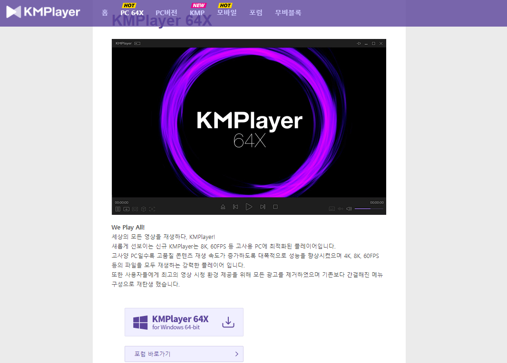Click the chevron on 포럼 바로가기

237,354
